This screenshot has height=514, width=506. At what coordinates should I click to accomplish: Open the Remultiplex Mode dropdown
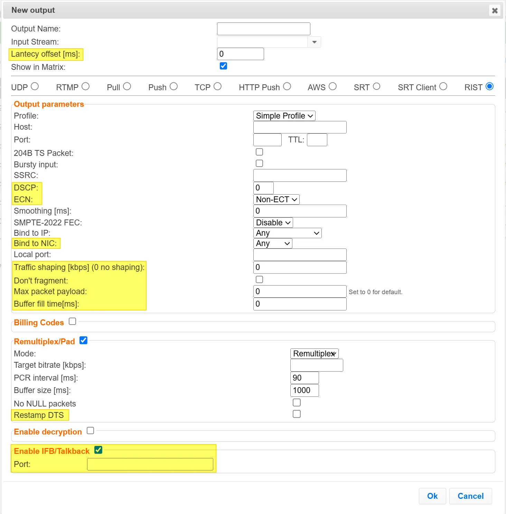click(x=314, y=354)
